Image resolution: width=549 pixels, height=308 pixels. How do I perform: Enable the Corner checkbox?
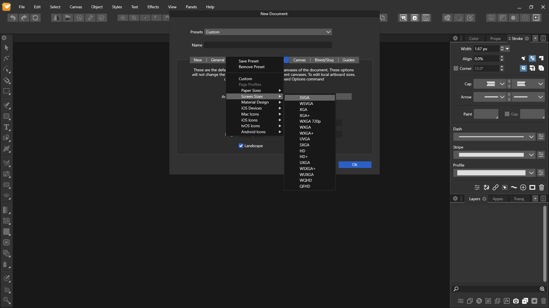(456, 68)
